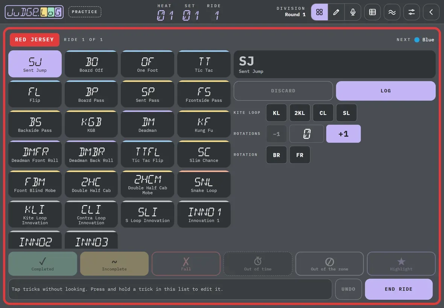Mark the trick as Out of time

(258, 264)
